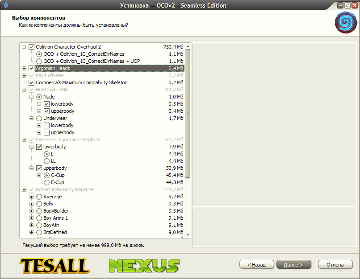
Task: Click the Далее button to continue
Action: coord(293,265)
